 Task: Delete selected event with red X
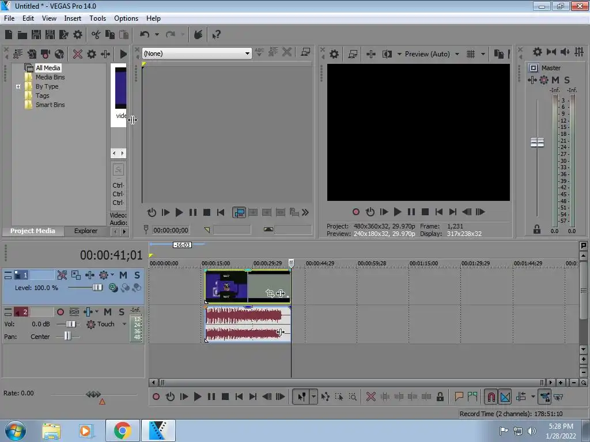coord(370,397)
